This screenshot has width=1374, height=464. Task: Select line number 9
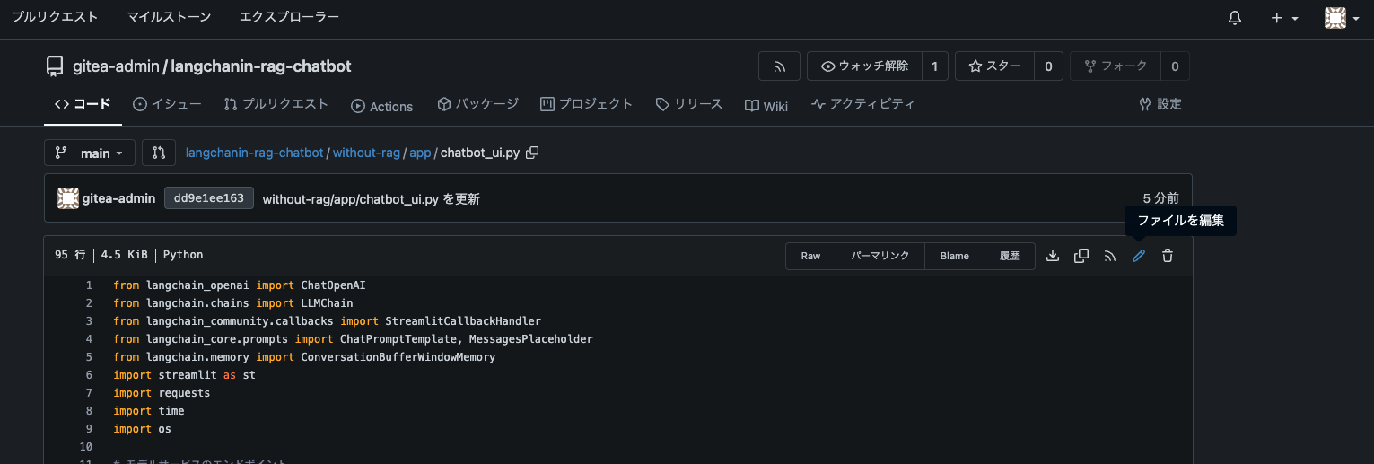[x=89, y=429]
